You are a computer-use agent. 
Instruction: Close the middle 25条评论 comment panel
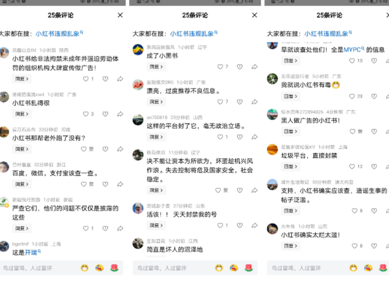255,15
